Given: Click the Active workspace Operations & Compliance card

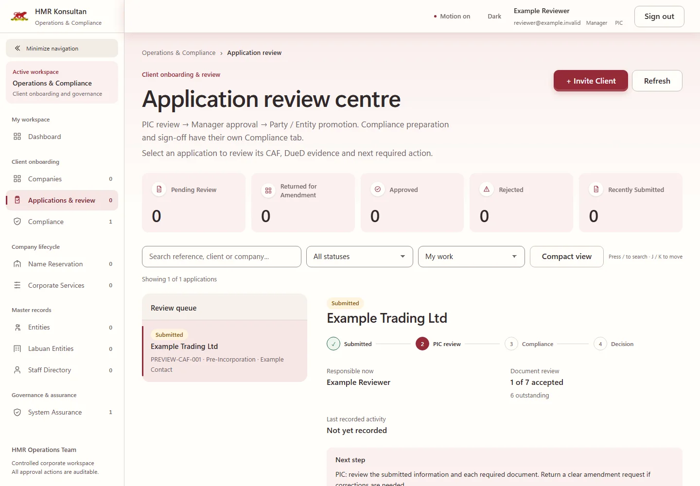Looking at the screenshot, I should [x=62, y=83].
